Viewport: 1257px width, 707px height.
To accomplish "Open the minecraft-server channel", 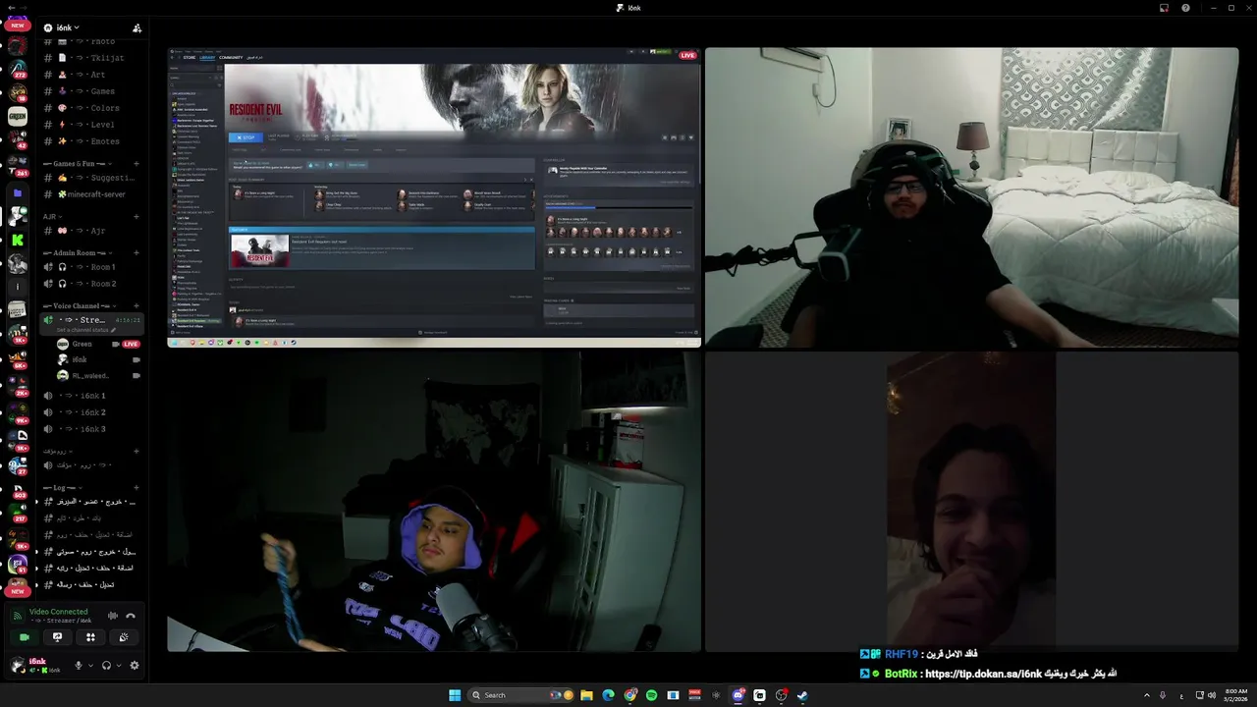I will point(92,194).
